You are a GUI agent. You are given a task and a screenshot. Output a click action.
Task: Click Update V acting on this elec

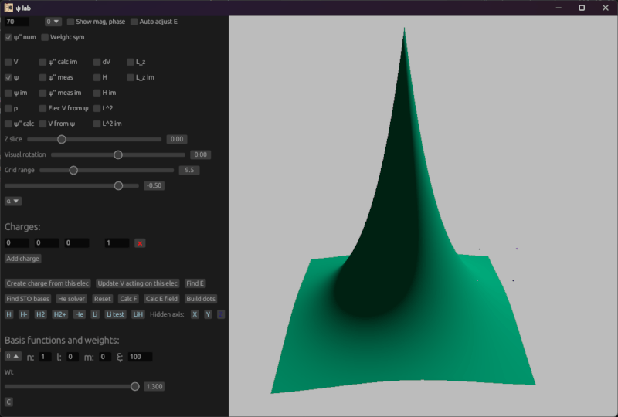click(138, 283)
